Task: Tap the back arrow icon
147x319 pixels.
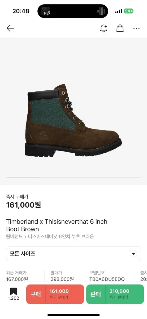Action: coord(10,28)
